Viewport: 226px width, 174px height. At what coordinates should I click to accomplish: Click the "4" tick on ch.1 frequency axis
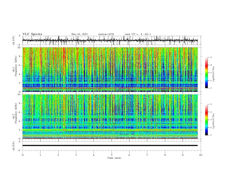point(20,74)
